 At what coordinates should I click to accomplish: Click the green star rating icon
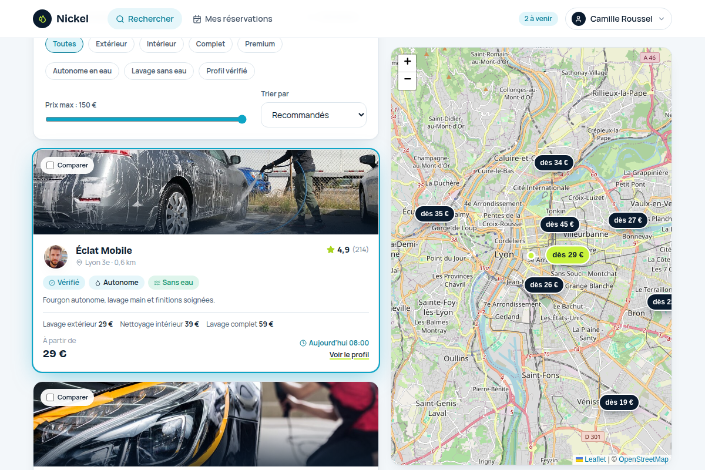pyautogui.click(x=331, y=250)
